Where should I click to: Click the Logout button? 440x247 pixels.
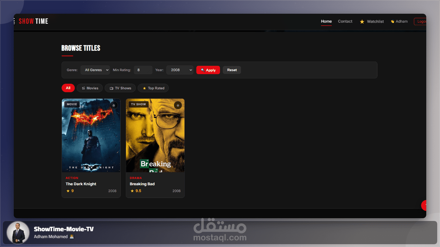[x=420, y=21]
